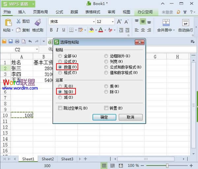Select the 公式(F) radio option
This screenshot has height=169, width=198.
(x=60, y=62)
